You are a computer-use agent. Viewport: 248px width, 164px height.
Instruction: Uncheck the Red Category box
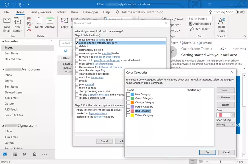point(128,111)
